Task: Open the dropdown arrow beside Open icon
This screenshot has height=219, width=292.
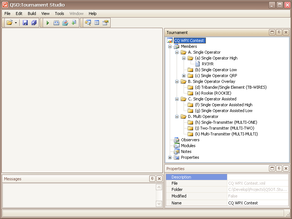Action: click(16, 23)
